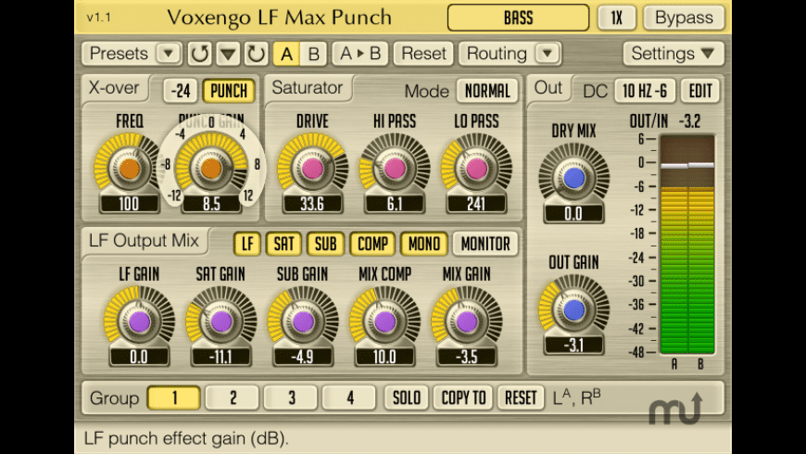The height and width of the screenshot is (454, 806).
Task: Click the 1X oversampling button
Action: click(x=616, y=18)
